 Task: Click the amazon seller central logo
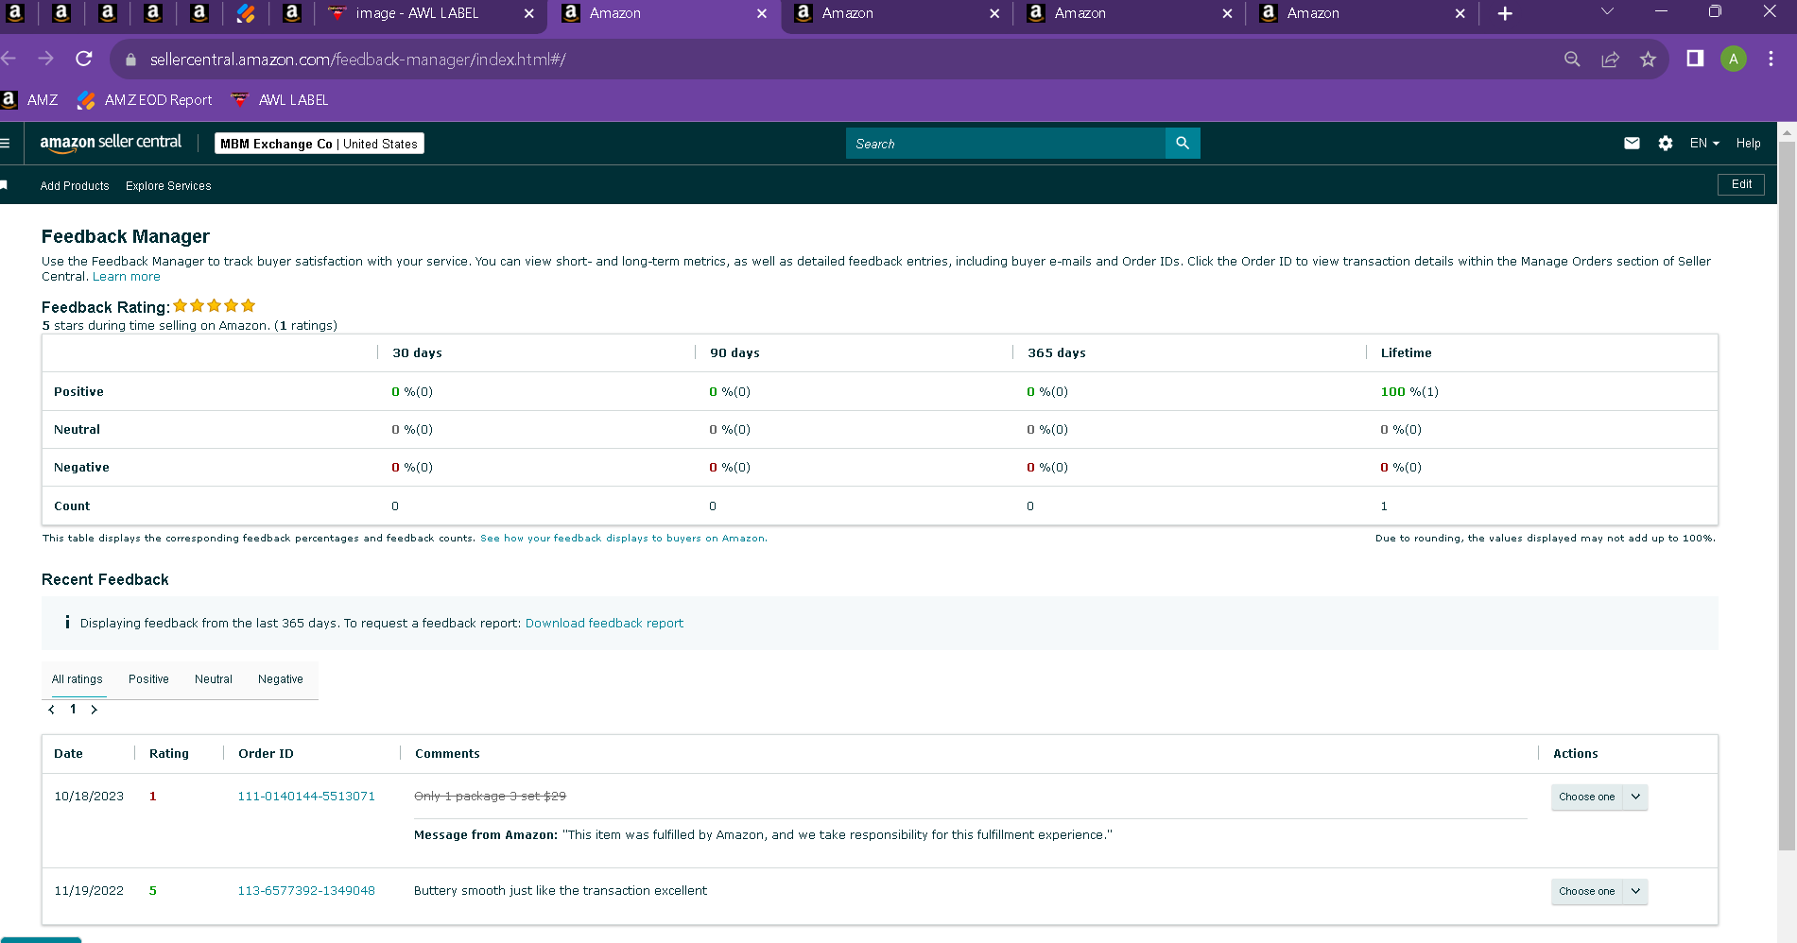pos(111,143)
